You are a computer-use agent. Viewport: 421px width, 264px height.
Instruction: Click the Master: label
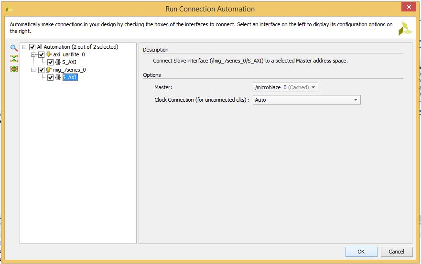tap(163, 87)
